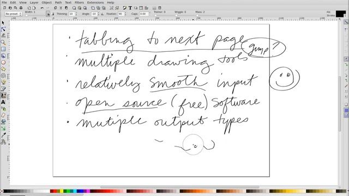Open the Path menu
349x196 pixels.
[x=58, y=2]
